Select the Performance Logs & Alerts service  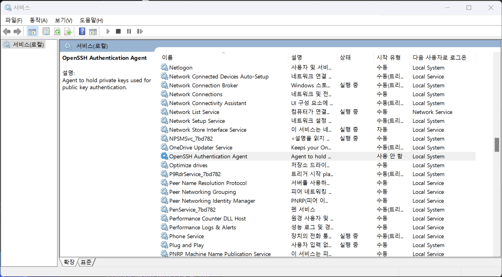[x=318, y=227]
